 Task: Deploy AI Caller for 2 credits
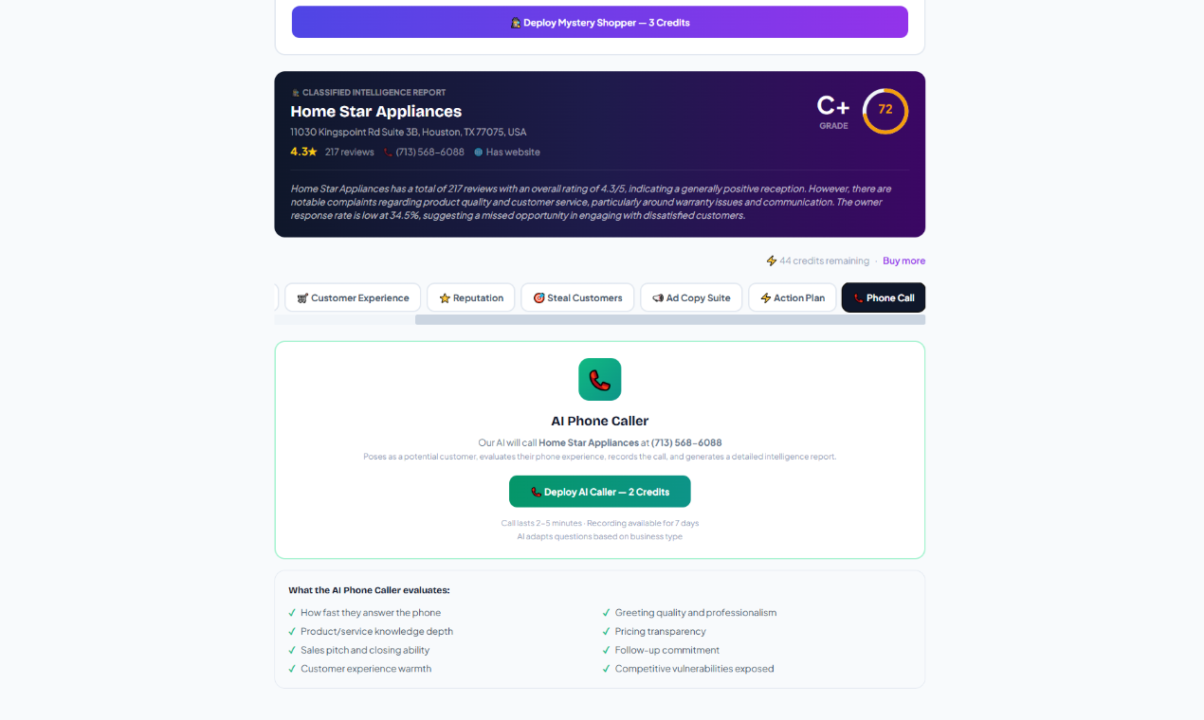tap(600, 492)
